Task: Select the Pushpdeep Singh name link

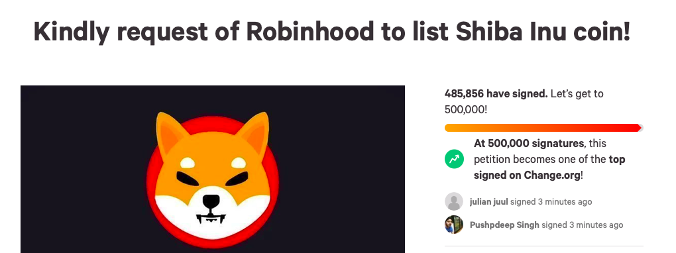Action: pyautogui.click(x=504, y=225)
